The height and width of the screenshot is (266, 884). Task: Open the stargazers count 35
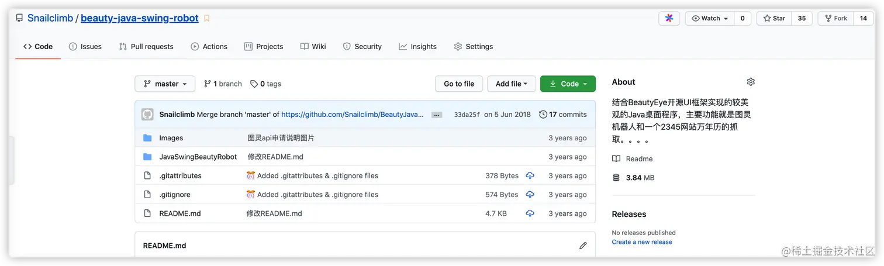802,18
